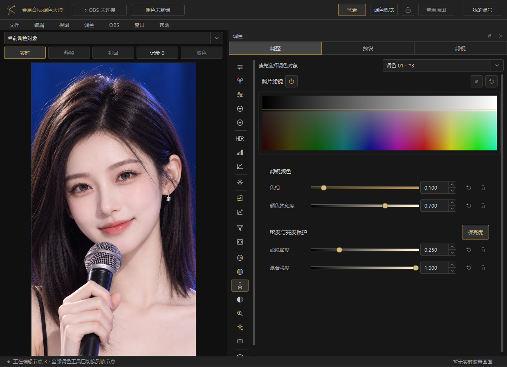
Task: Open the 文件 menu
Action: coord(14,25)
